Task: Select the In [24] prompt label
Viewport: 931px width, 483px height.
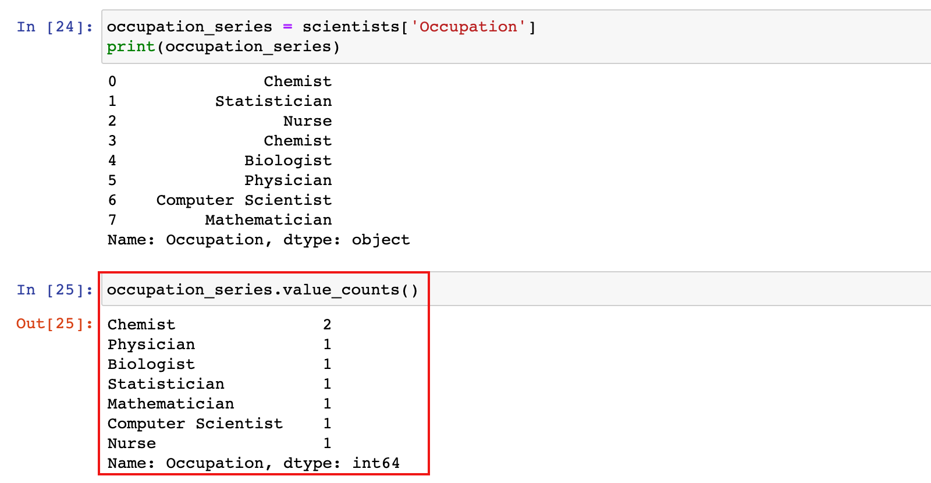Action: 55,27
